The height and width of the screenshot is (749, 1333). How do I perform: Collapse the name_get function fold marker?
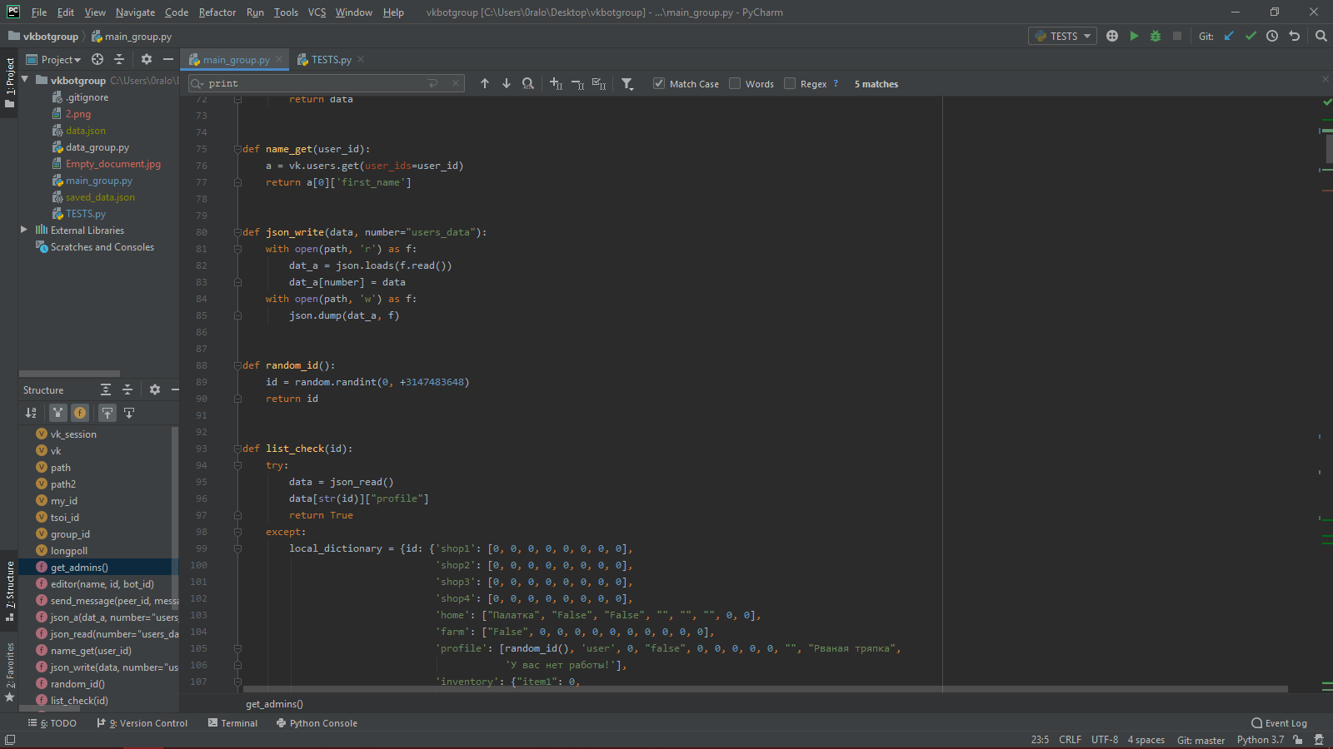[x=237, y=149]
